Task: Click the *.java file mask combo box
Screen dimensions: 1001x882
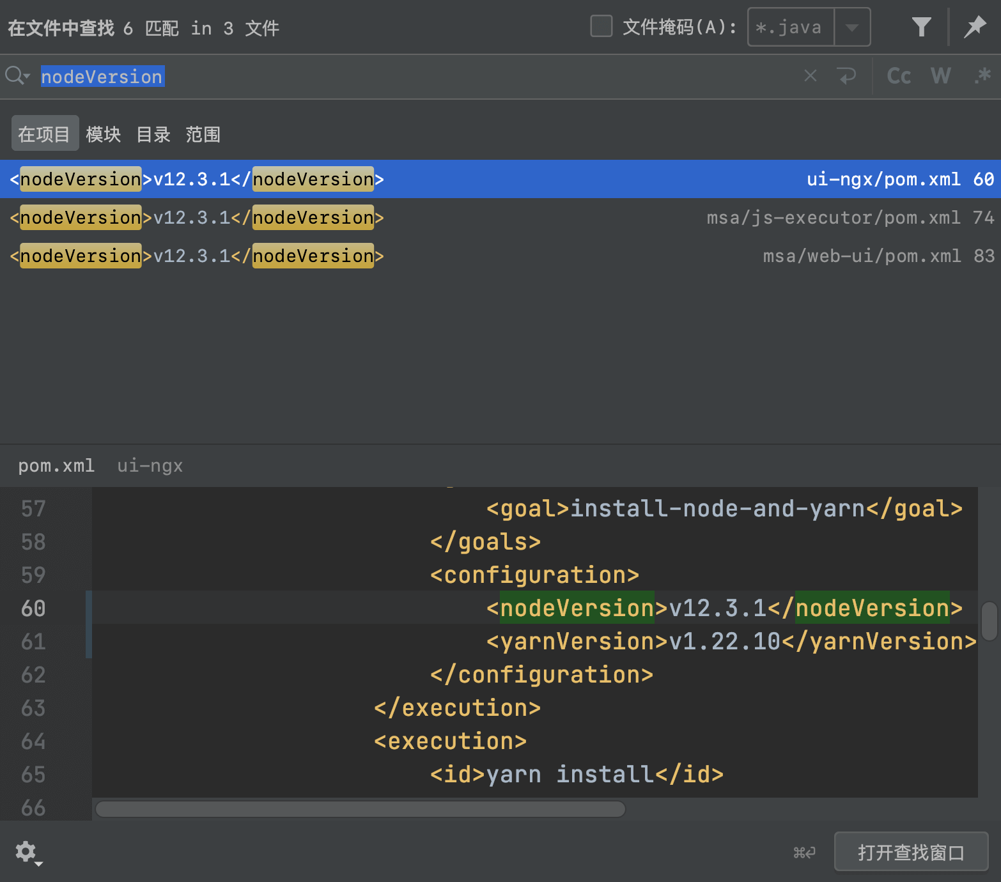Action: 791,27
